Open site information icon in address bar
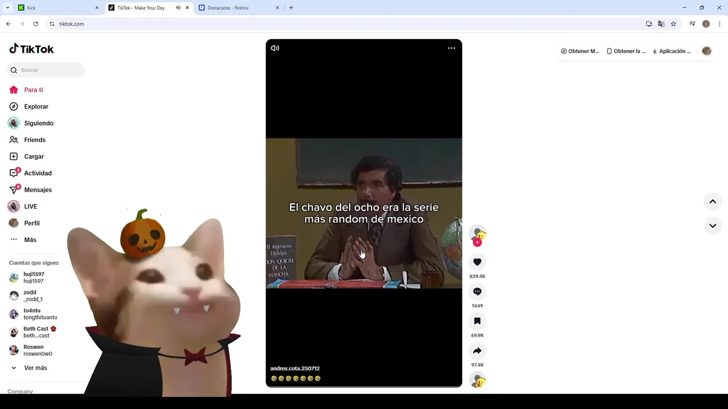This screenshot has width=728, height=409. [x=52, y=24]
